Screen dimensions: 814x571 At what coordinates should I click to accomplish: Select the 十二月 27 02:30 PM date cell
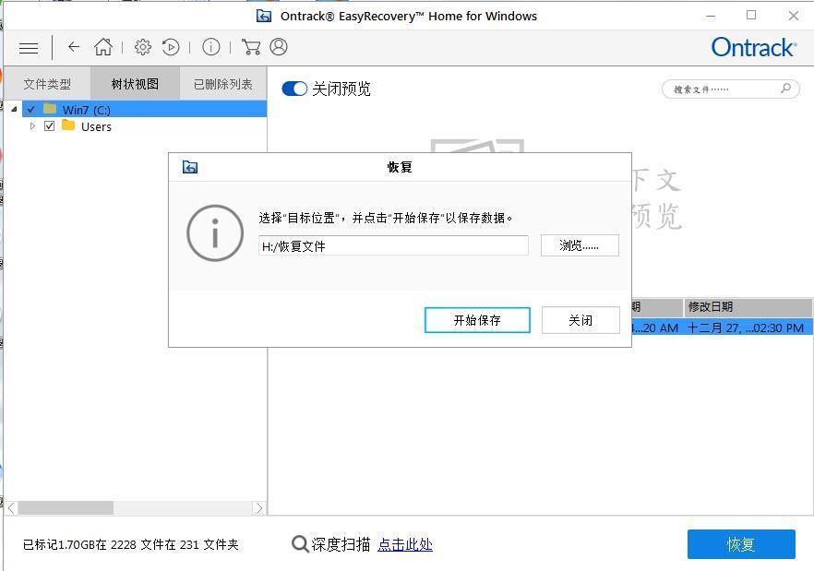point(746,327)
